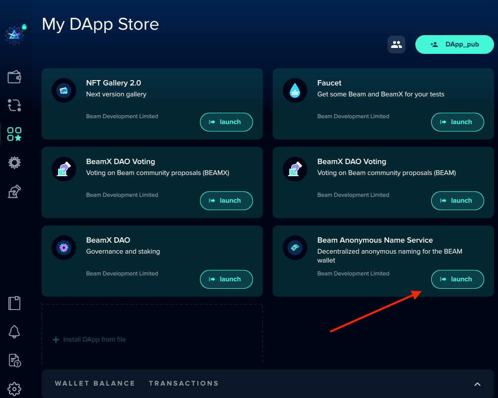This screenshot has width=498, height=398.
Task: Select the Wallet Balance tab
Action: tap(95, 383)
